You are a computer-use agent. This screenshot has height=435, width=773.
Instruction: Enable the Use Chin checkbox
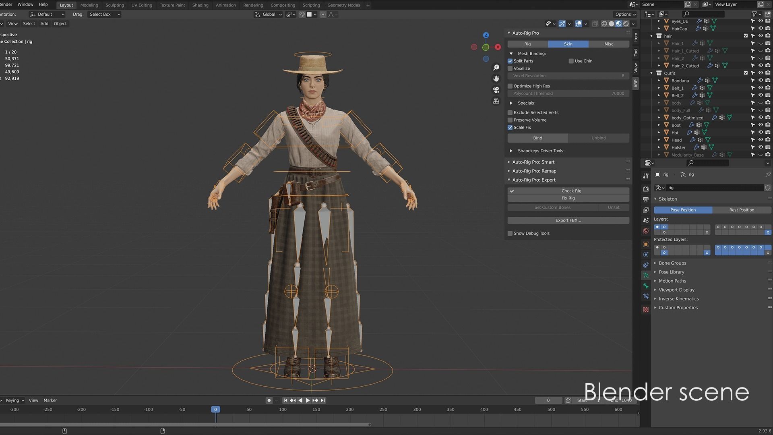pyautogui.click(x=571, y=61)
